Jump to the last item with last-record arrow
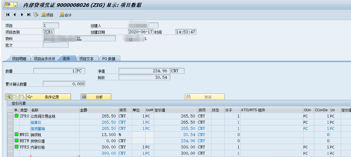The height and width of the screenshot is (157, 351). click(x=29, y=15)
